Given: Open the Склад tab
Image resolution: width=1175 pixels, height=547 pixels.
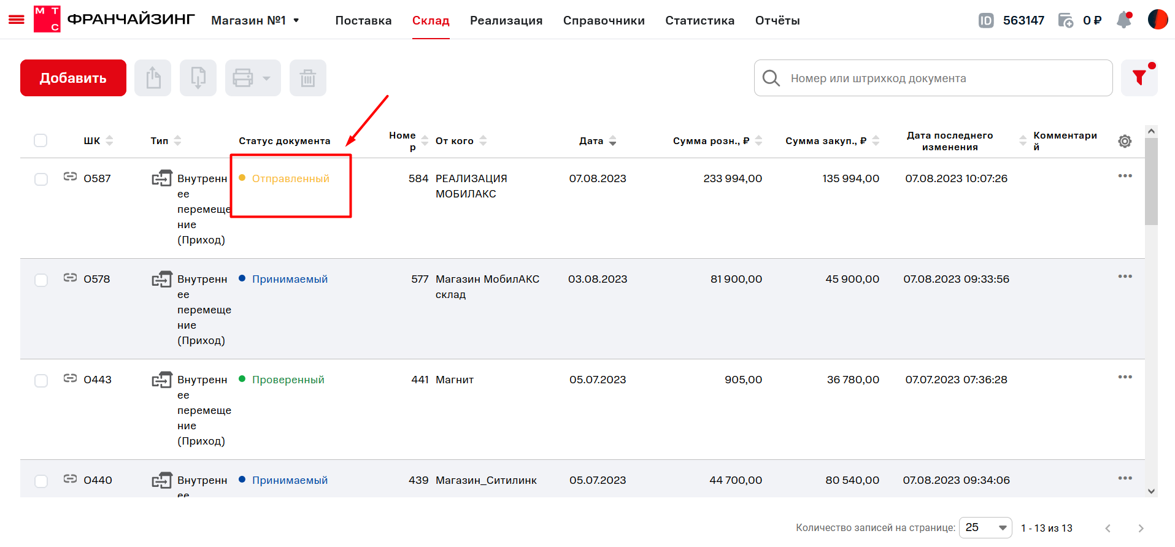Looking at the screenshot, I should pyautogui.click(x=431, y=20).
